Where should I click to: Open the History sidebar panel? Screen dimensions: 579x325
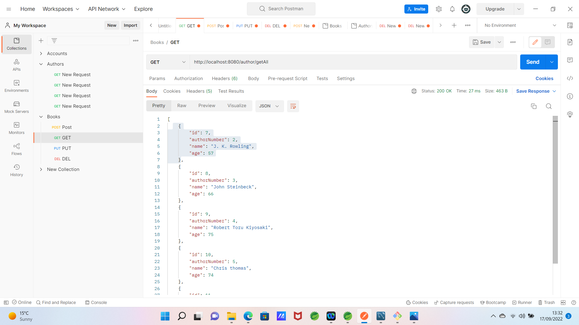pyautogui.click(x=17, y=171)
